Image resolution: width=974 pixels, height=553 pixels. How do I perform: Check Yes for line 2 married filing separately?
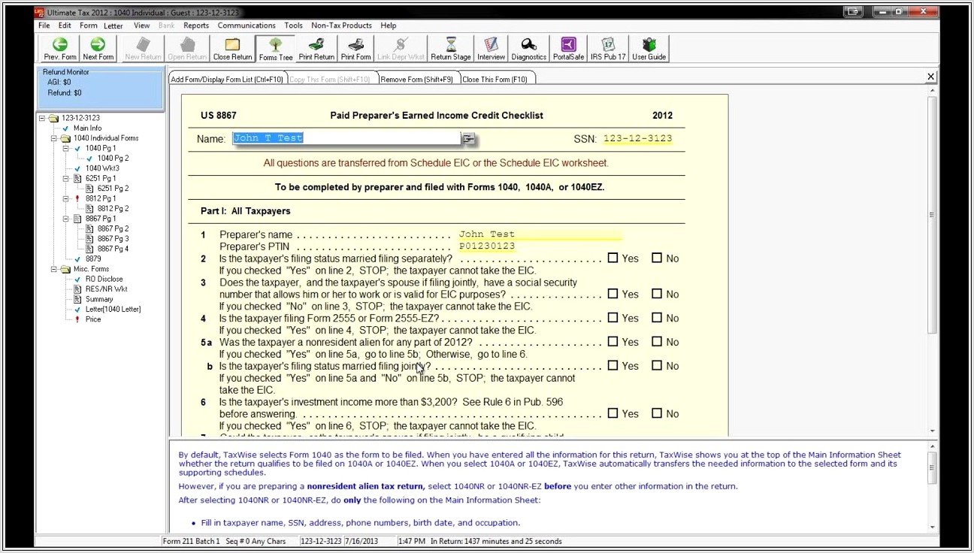[x=613, y=258]
